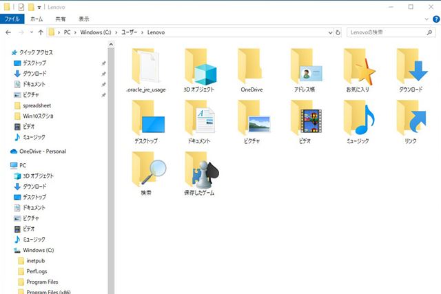
Task: Select inetpub folder in navigation tree
Action: [x=32, y=261]
